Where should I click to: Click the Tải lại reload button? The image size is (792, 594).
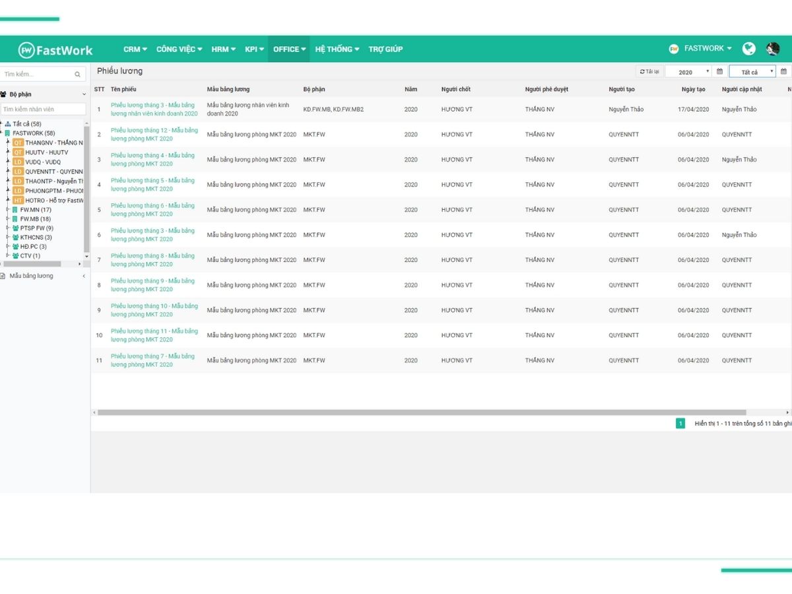click(649, 72)
